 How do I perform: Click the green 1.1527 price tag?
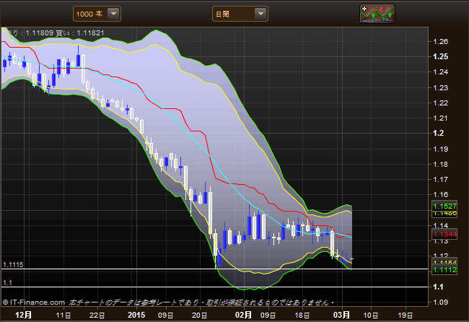[x=444, y=206]
